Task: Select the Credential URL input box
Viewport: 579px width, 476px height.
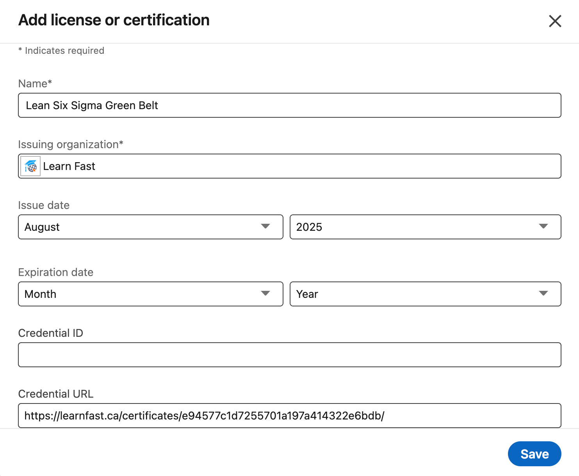Action: (289, 416)
